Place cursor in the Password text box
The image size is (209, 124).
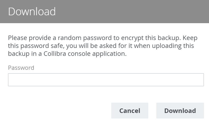point(106,80)
